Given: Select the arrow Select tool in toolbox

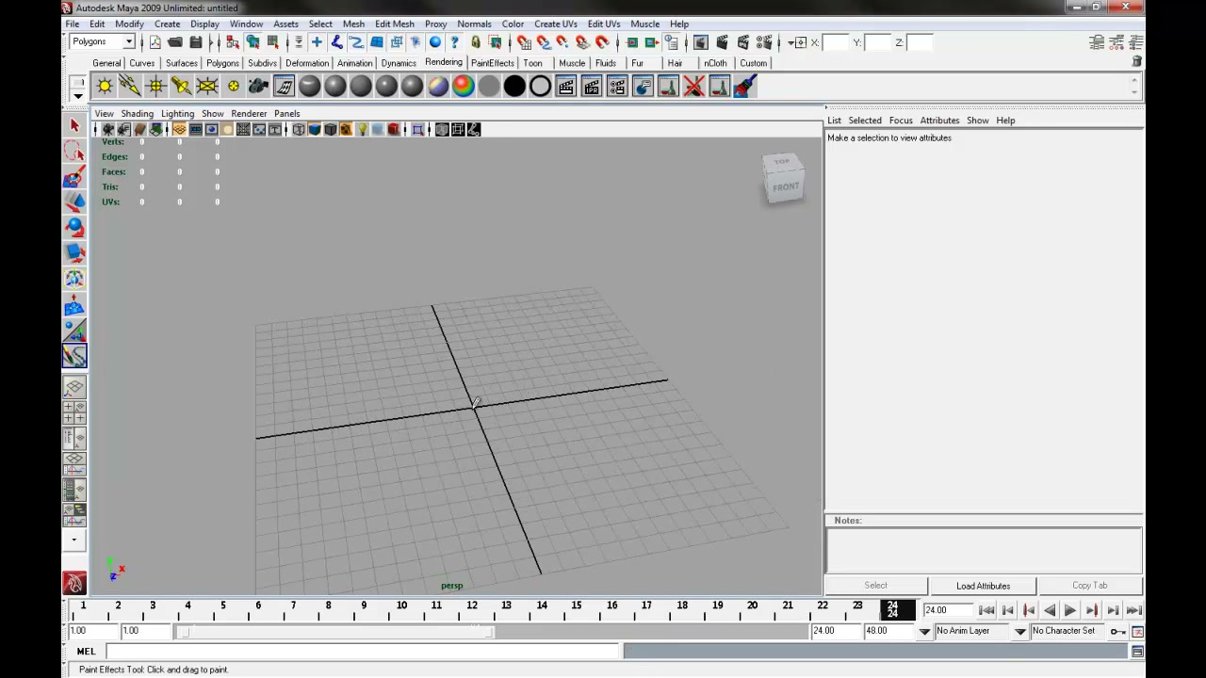Looking at the screenshot, I should coord(74,125).
